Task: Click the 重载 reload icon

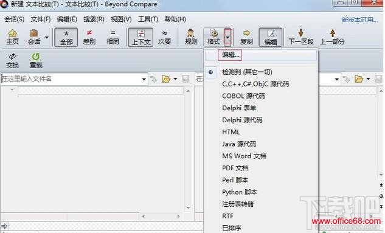Action: [36, 61]
